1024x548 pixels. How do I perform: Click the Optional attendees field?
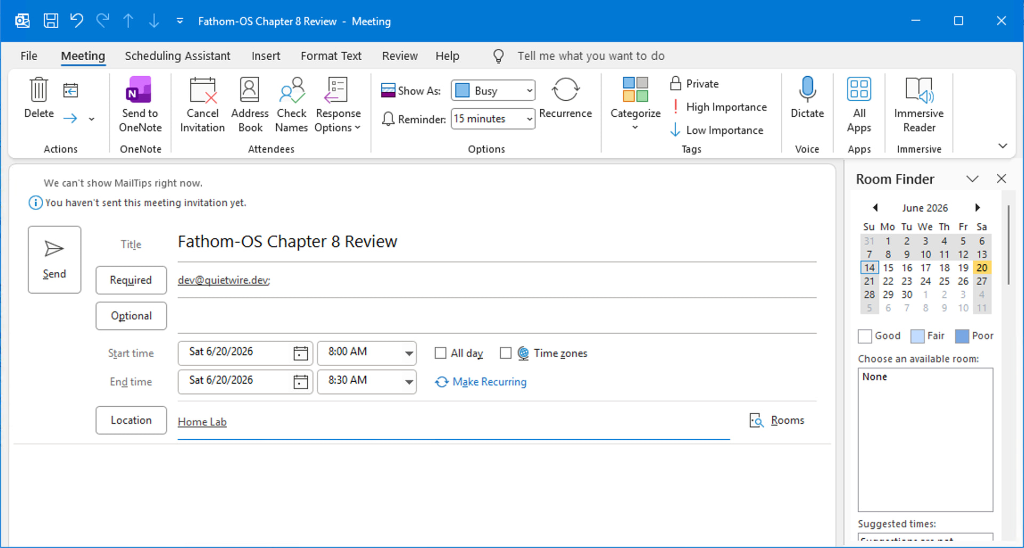[x=497, y=316]
